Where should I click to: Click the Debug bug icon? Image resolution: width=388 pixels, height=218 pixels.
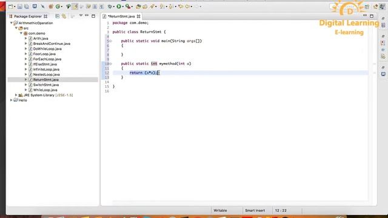pos(110,7)
